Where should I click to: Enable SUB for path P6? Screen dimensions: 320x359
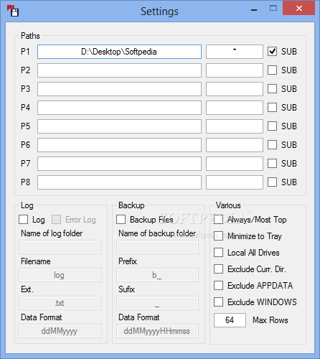[x=272, y=145]
